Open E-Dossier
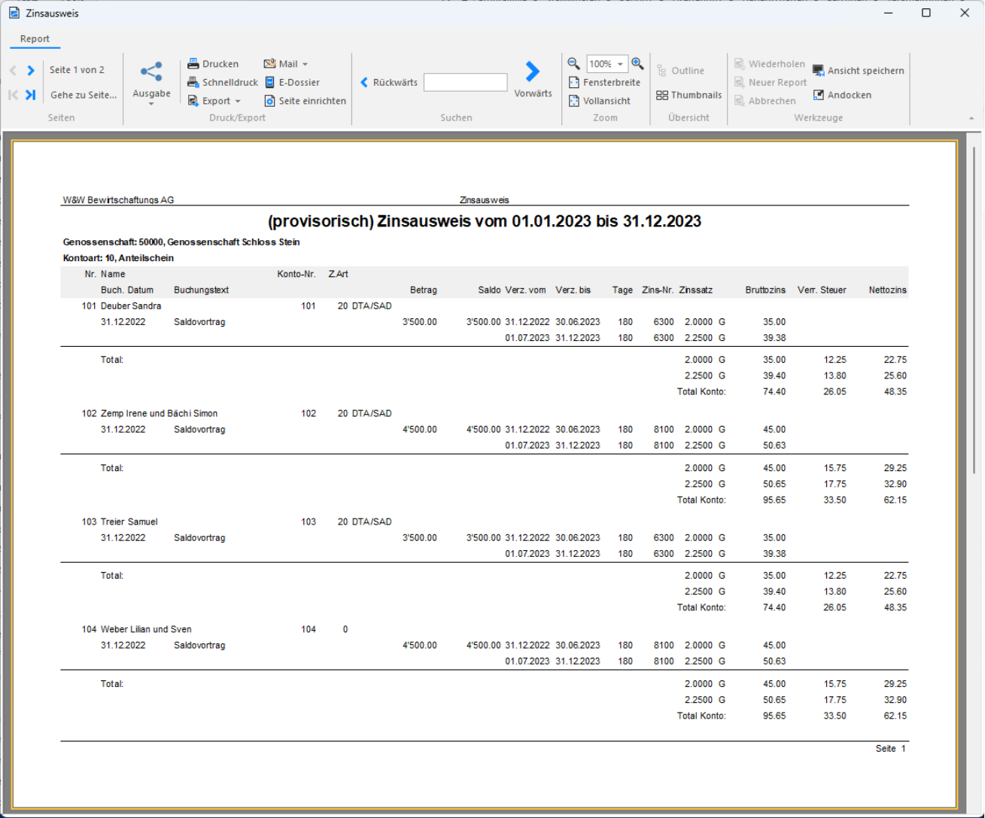The height and width of the screenshot is (818, 985). pyautogui.click(x=292, y=82)
